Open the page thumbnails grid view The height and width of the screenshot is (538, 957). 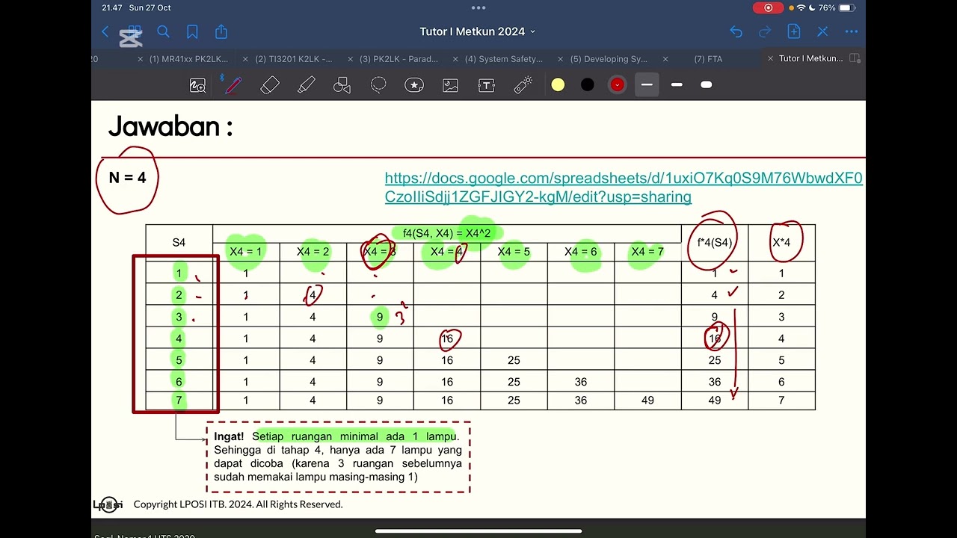click(134, 31)
